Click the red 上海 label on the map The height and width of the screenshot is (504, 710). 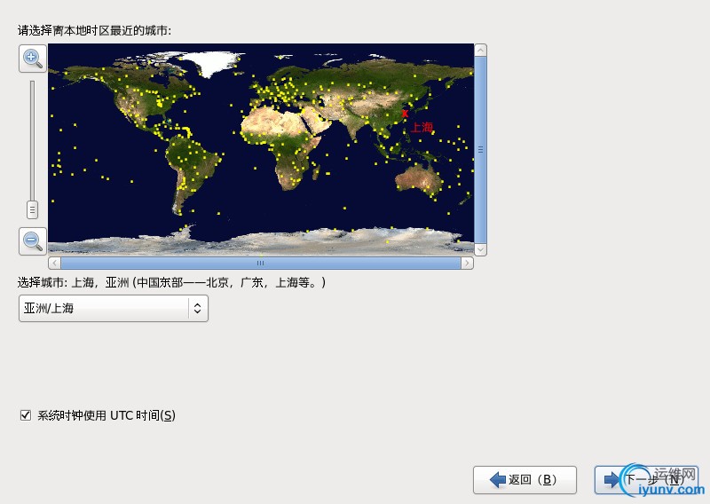(x=422, y=127)
